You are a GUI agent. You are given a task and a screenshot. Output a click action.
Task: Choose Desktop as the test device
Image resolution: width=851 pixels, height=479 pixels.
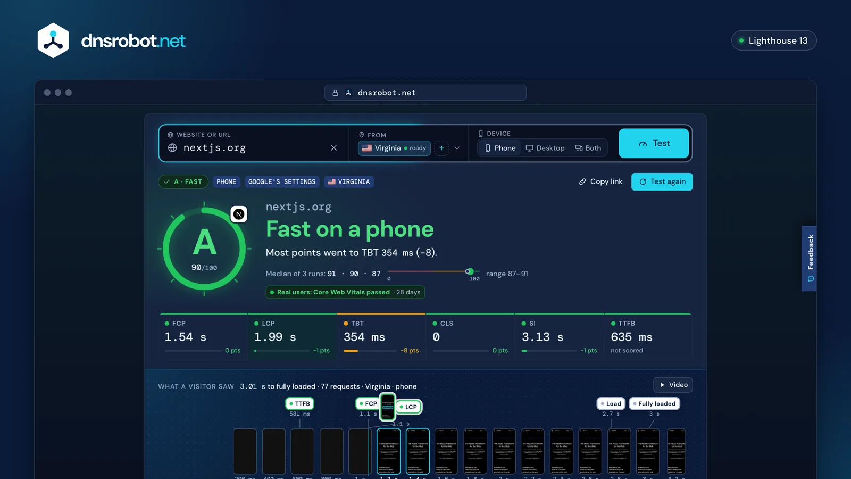coord(545,148)
